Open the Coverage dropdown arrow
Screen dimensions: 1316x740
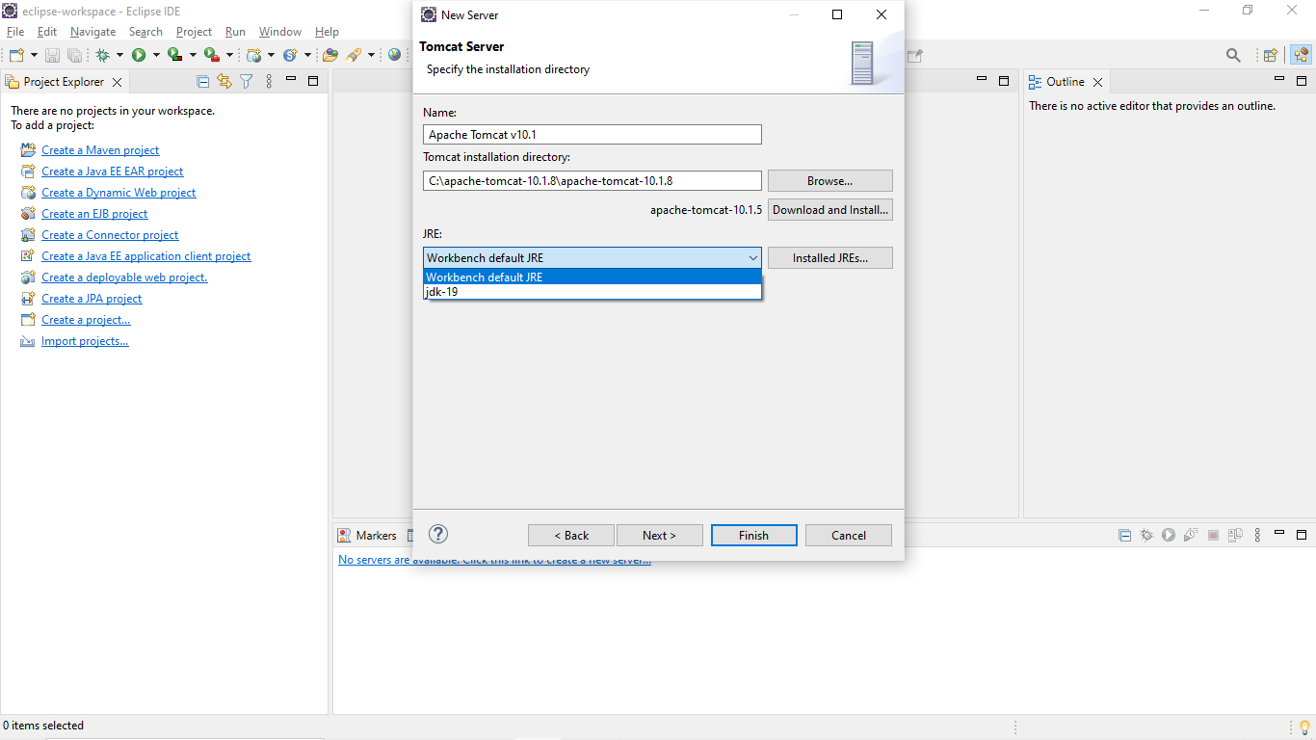click(193, 55)
